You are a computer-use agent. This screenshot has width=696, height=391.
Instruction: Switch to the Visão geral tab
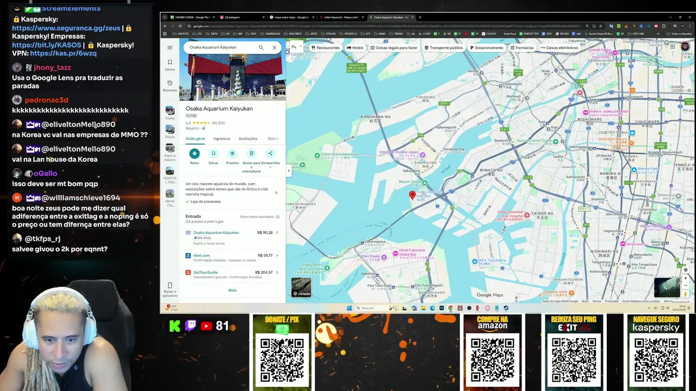(195, 138)
